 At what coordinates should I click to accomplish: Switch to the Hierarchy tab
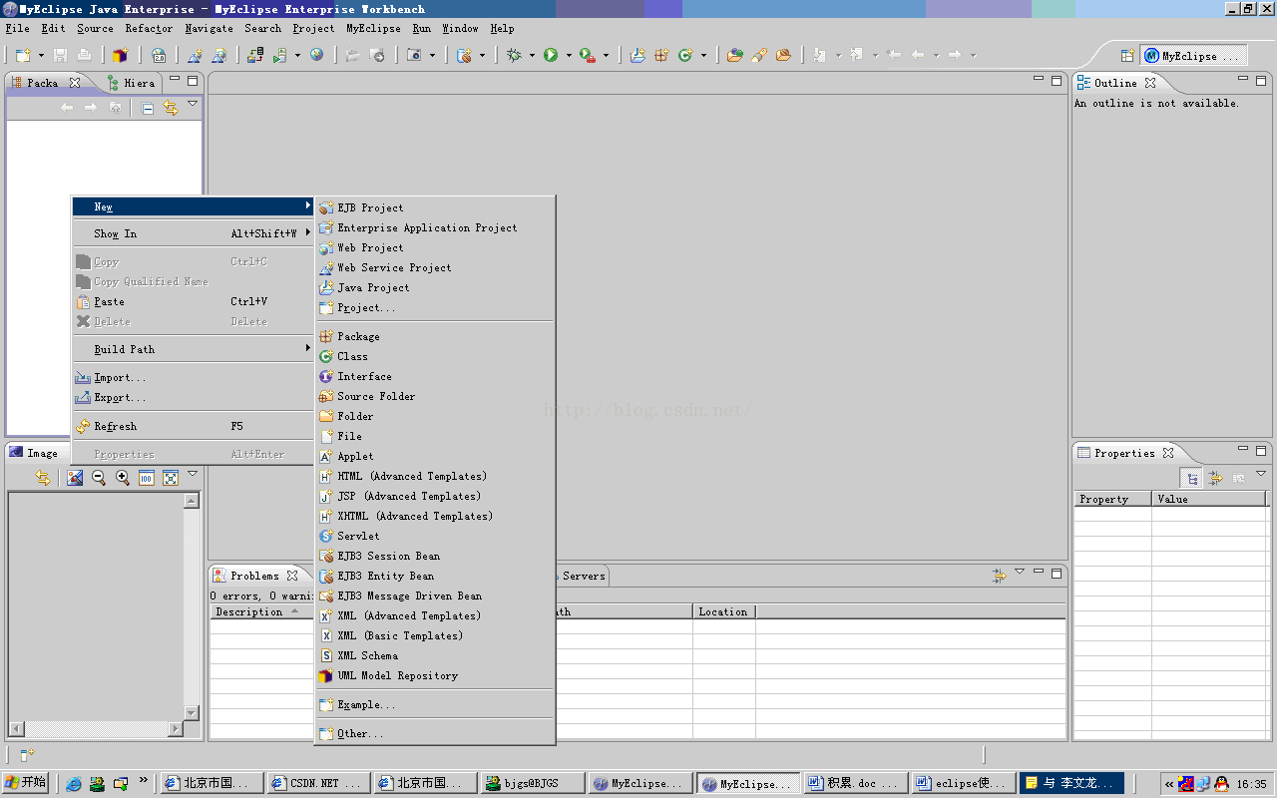(x=131, y=83)
